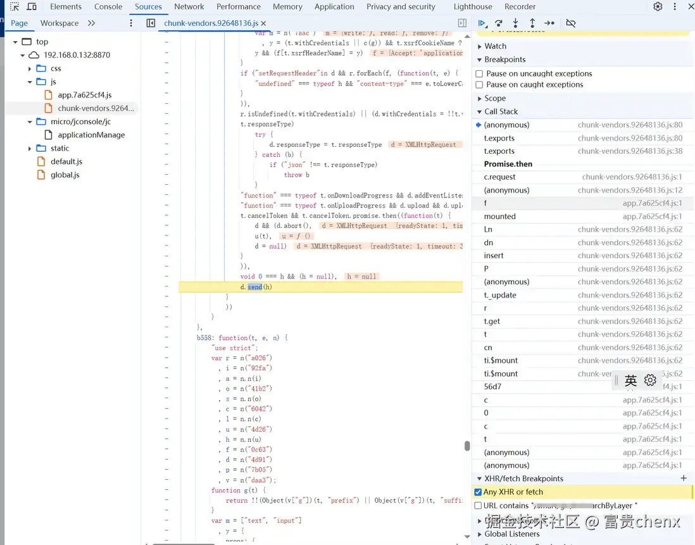Step over next function call

(x=499, y=23)
